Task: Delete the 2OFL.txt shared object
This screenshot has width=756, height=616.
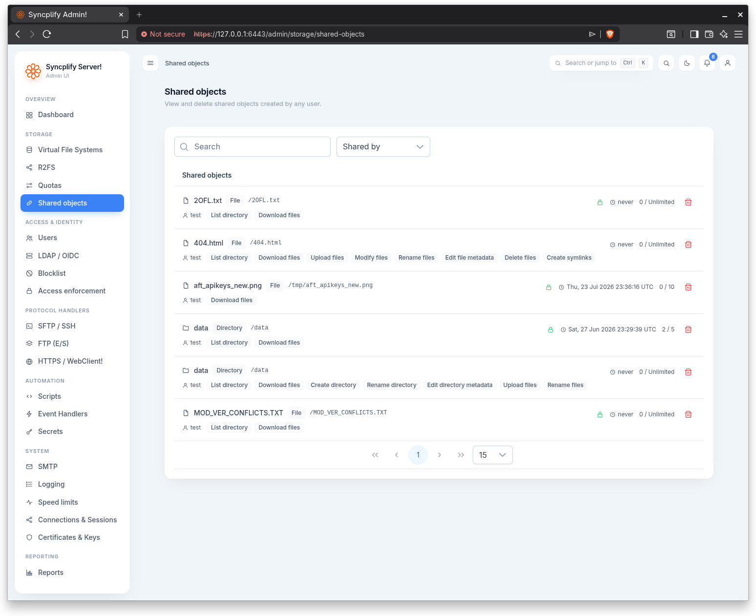Action: (x=688, y=202)
